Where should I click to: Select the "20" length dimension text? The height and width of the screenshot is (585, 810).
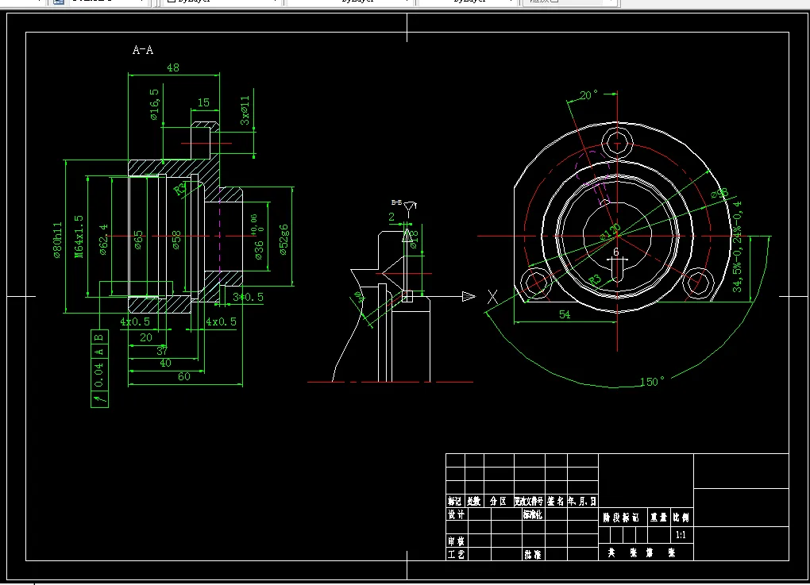pos(146,337)
